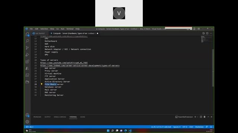
Task: Open editor More Actions ellipsis
Action: click(x=211, y=33)
